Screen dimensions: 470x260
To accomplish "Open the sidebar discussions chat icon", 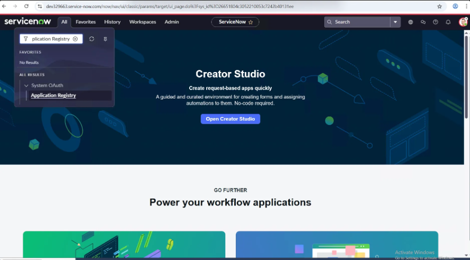I will [423, 22].
